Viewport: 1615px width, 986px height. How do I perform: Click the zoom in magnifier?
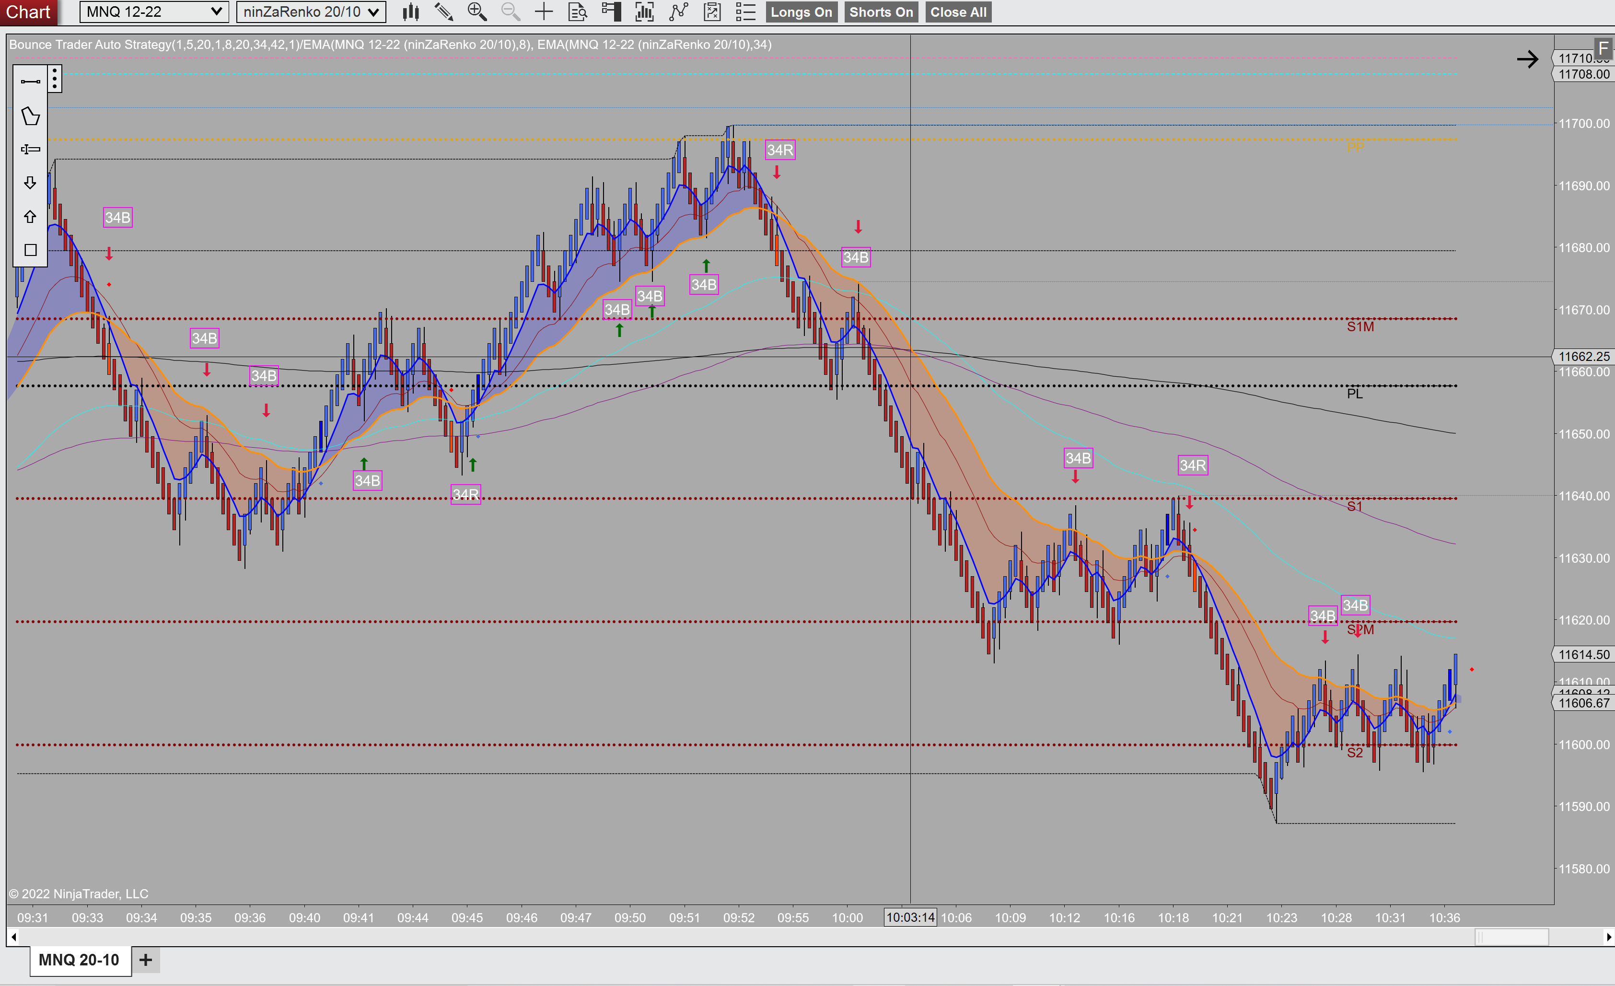click(x=476, y=12)
